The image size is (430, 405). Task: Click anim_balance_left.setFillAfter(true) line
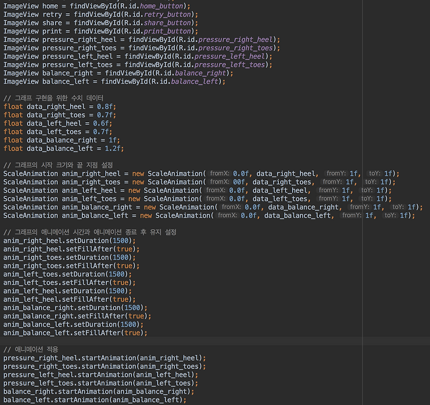pos(75,333)
